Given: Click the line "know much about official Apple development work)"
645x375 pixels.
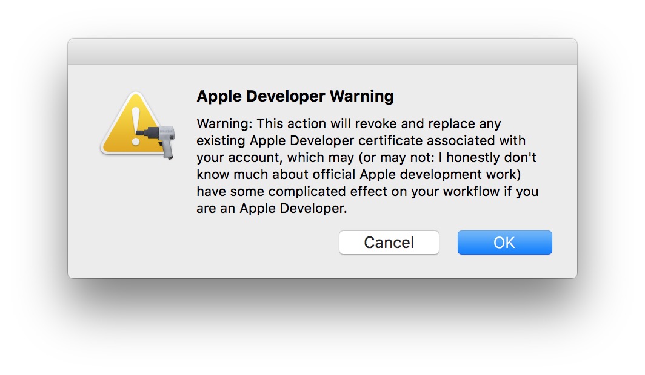Looking at the screenshot, I should (359, 174).
